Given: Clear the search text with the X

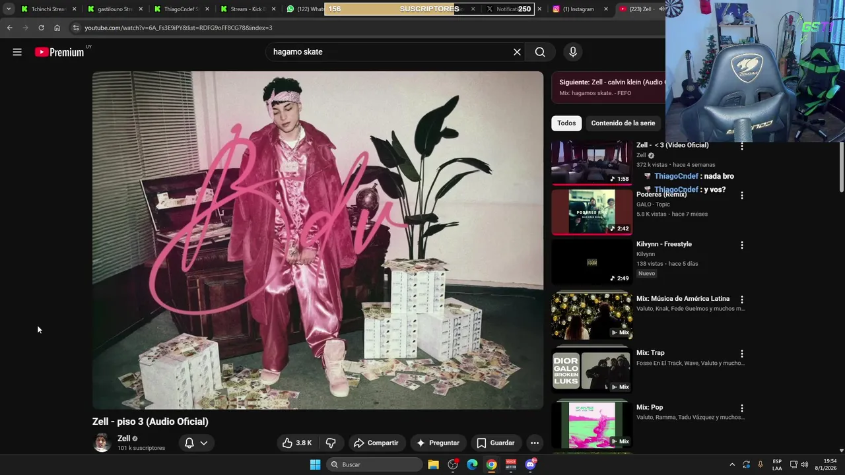Looking at the screenshot, I should point(517,52).
